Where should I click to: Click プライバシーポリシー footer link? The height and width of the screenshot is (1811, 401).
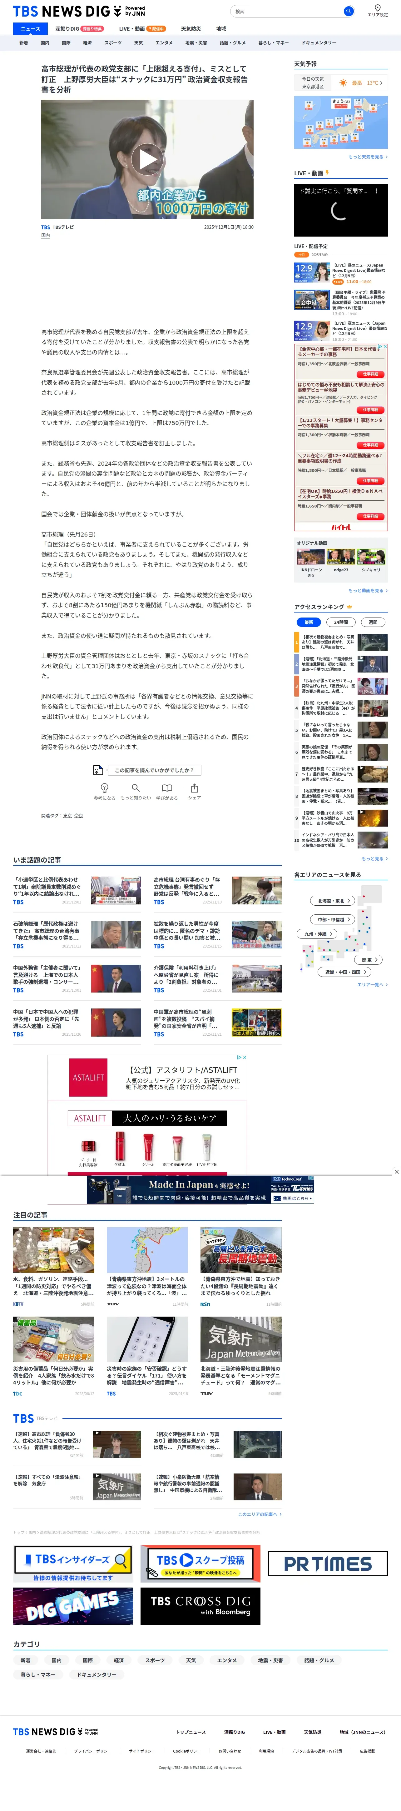pyautogui.click(x=92, y=1751)
